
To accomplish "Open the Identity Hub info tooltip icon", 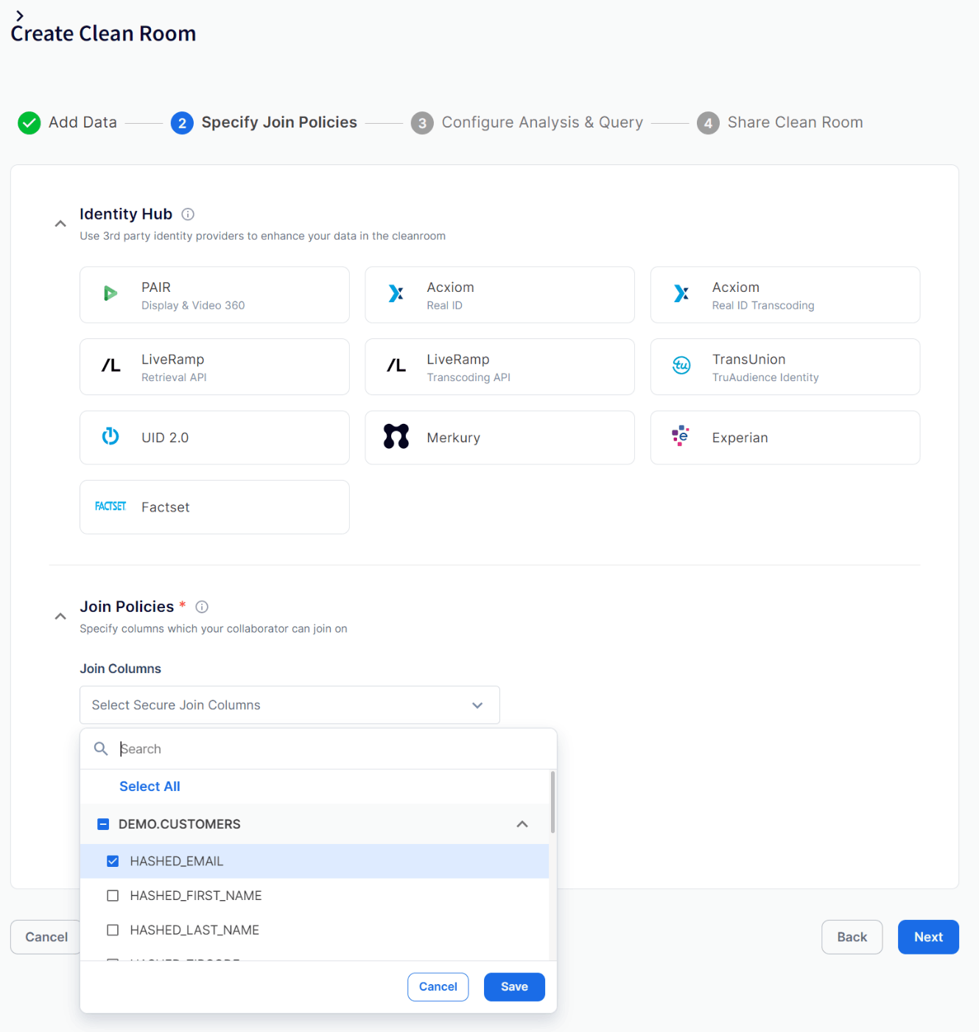I will pos(188,215).
